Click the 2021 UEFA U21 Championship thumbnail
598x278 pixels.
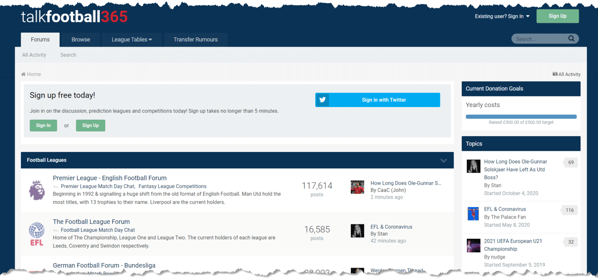473,245
